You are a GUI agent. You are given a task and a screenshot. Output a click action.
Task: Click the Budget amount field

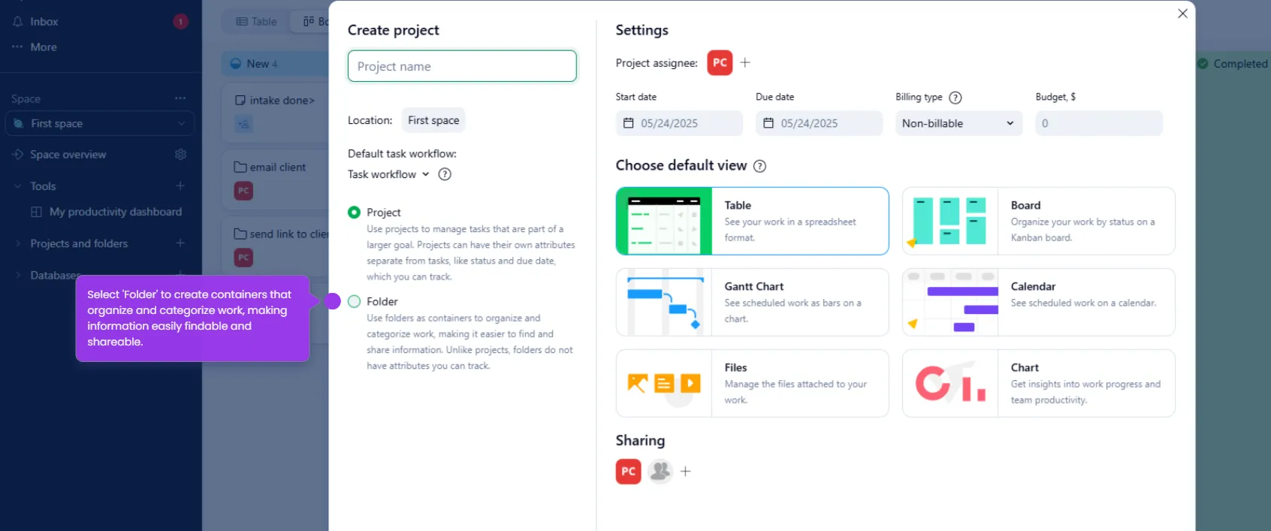tap(1099, 123)
